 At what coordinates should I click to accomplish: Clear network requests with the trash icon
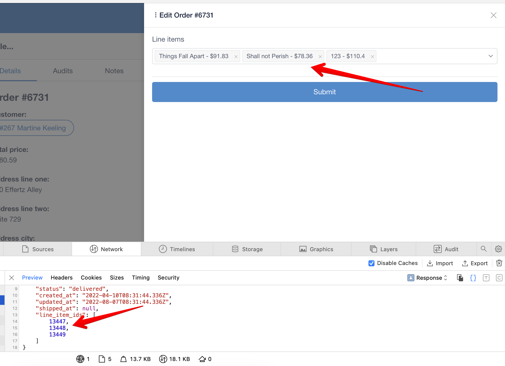point(499,263)
